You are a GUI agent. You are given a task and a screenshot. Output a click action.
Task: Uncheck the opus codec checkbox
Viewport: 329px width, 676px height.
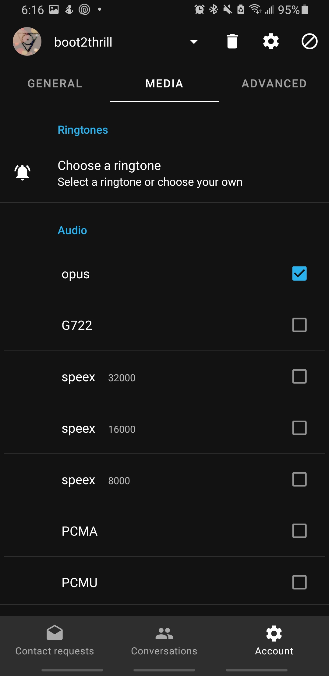(x=299, y=273)
